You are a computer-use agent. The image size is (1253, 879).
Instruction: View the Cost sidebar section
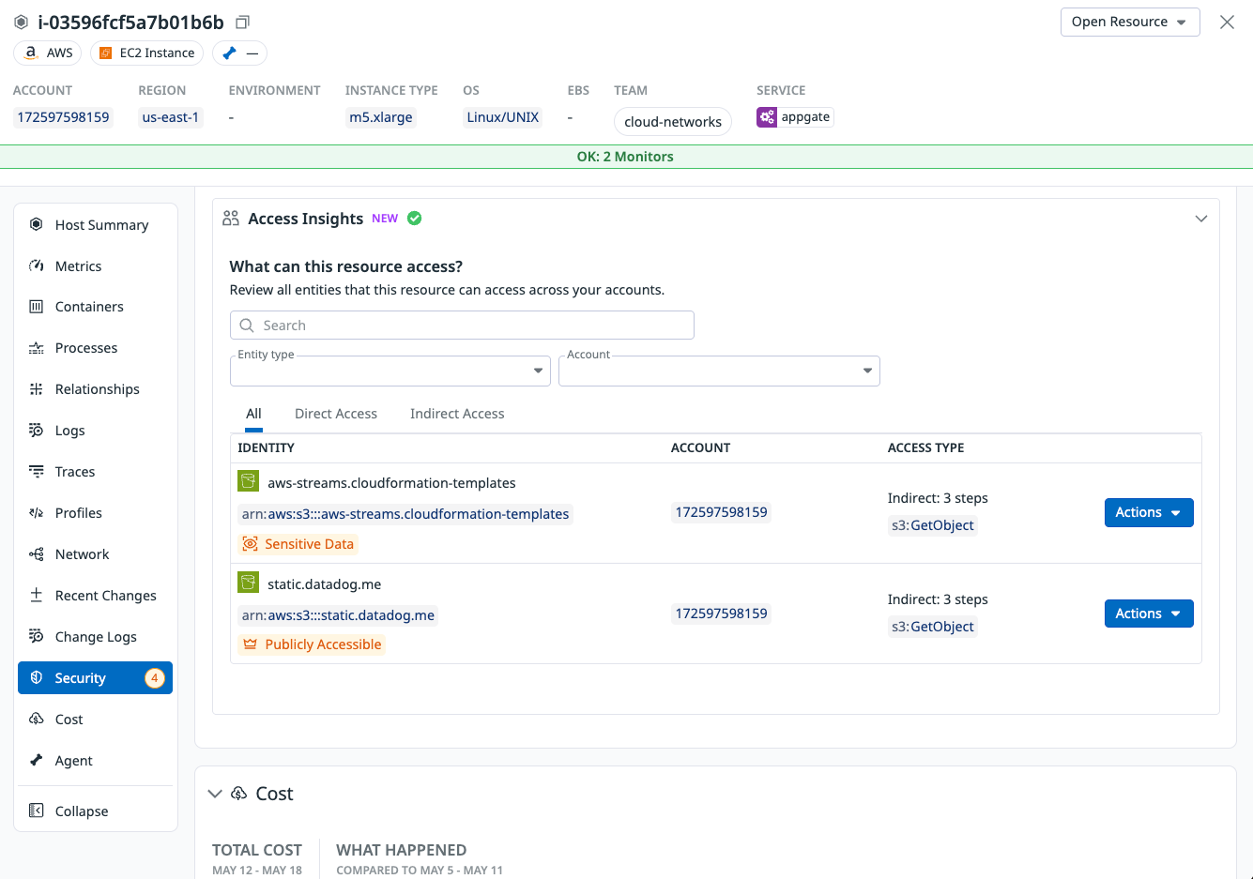(69, 719)
